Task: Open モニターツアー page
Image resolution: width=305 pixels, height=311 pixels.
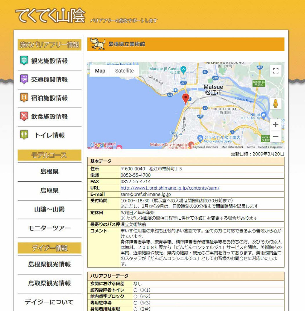Action: pos(49,228)
